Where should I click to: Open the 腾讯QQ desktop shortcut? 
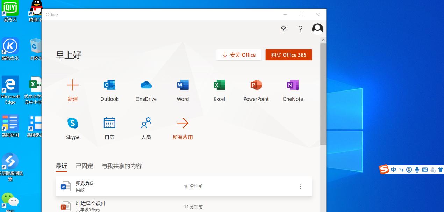pos(36,12)
